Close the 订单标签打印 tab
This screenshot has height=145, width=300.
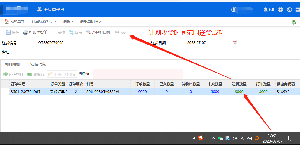point(56,22)
